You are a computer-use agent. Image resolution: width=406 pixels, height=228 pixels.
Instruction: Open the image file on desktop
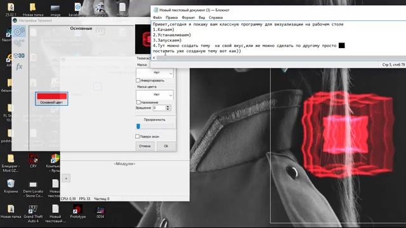(55, 10)
